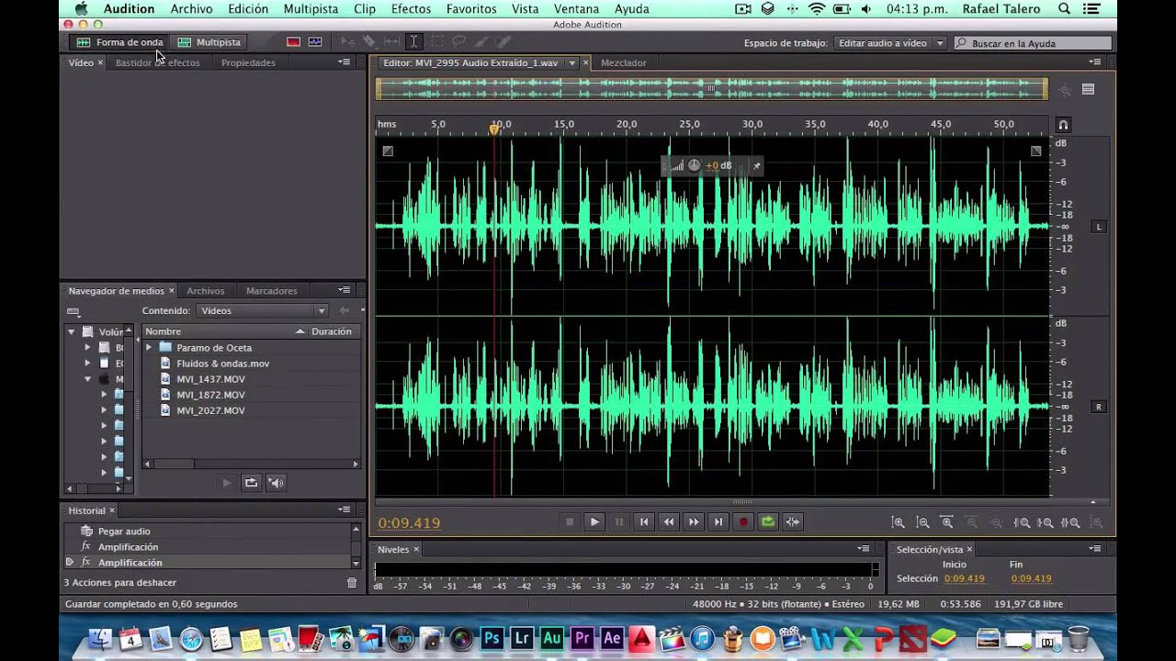The height and width of the screenshot is (661, 1176).
Task: Switch to the Multipista view
Action: pyautogui.click(x=209, y=42)
